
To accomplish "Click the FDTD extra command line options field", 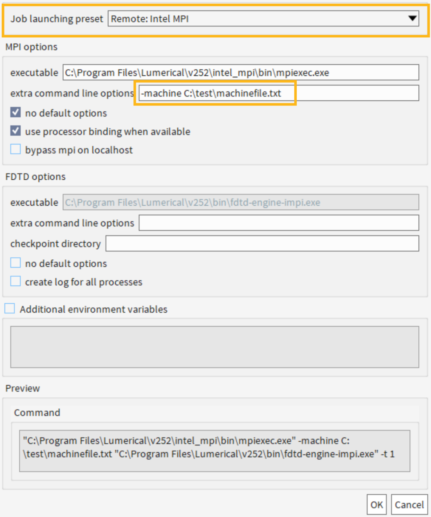I will pyautogui.click(x=279, y=223).
